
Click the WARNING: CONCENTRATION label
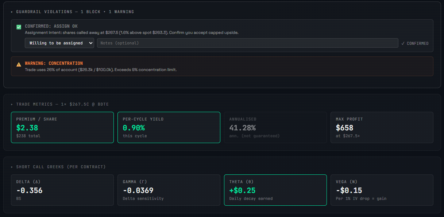point(53,63)
